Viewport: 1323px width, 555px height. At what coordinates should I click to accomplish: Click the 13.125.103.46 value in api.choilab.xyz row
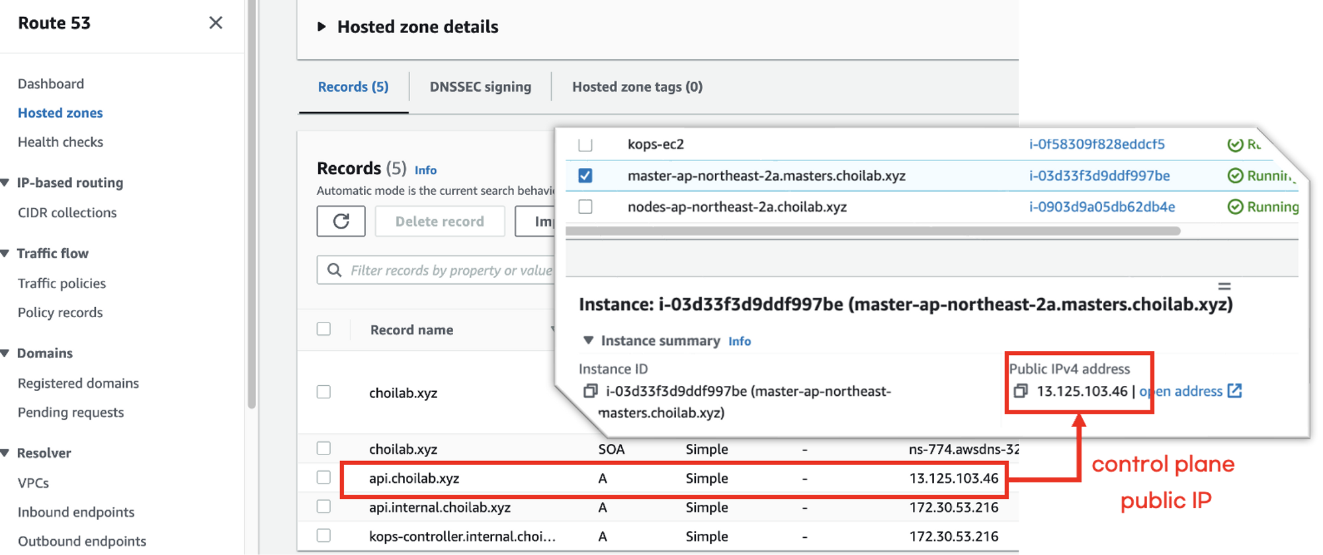pos(954,478)
